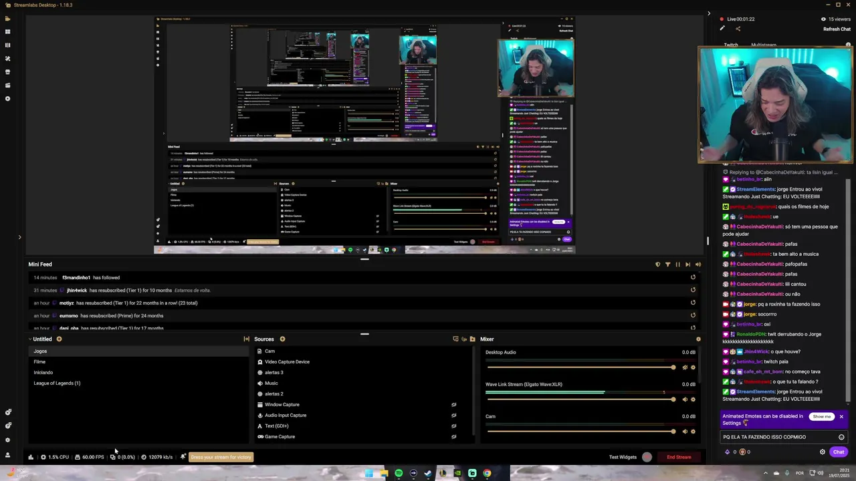
Task: Select the Filme scene
Action: tap(138, 362)
